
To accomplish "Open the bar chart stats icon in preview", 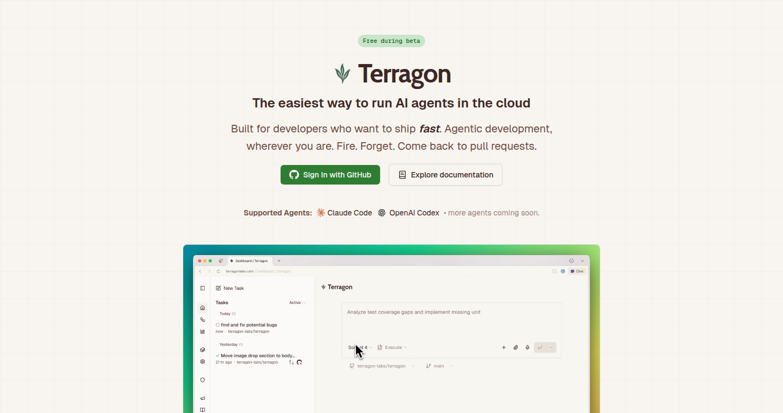I will pyautogui.click(x=202, y=331).
